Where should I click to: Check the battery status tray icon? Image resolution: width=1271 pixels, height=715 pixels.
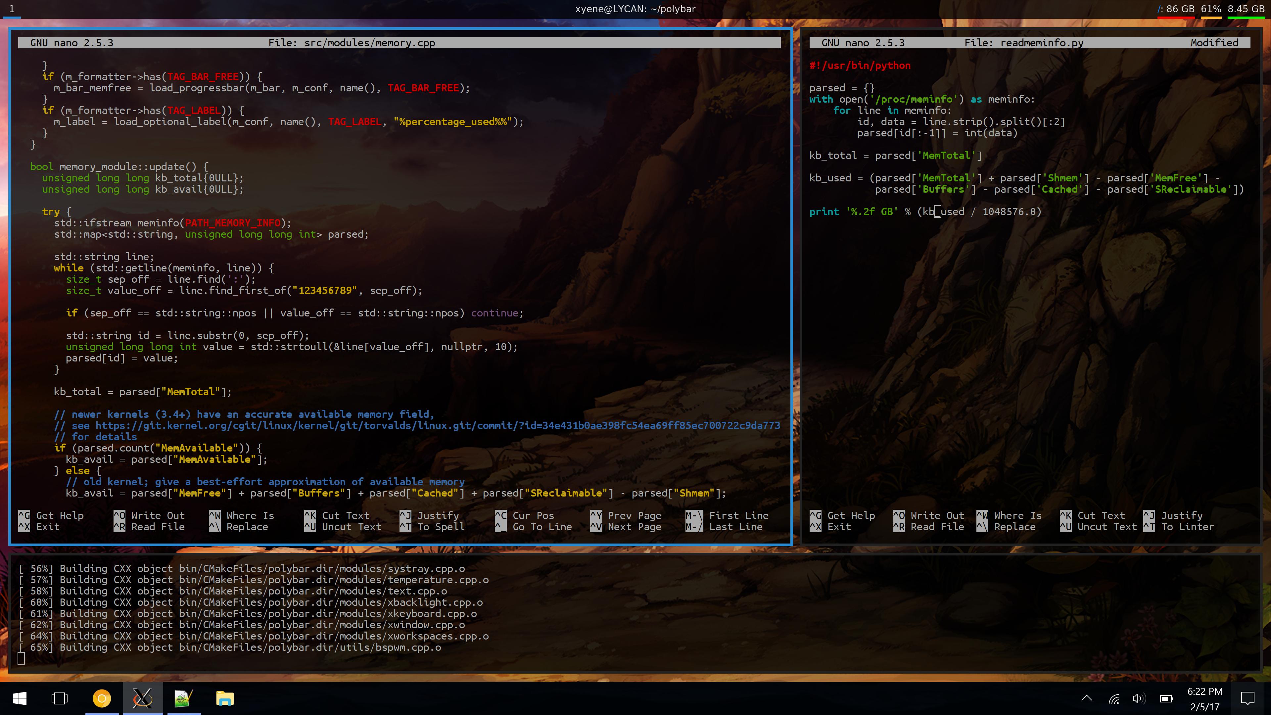(1166, 699)
